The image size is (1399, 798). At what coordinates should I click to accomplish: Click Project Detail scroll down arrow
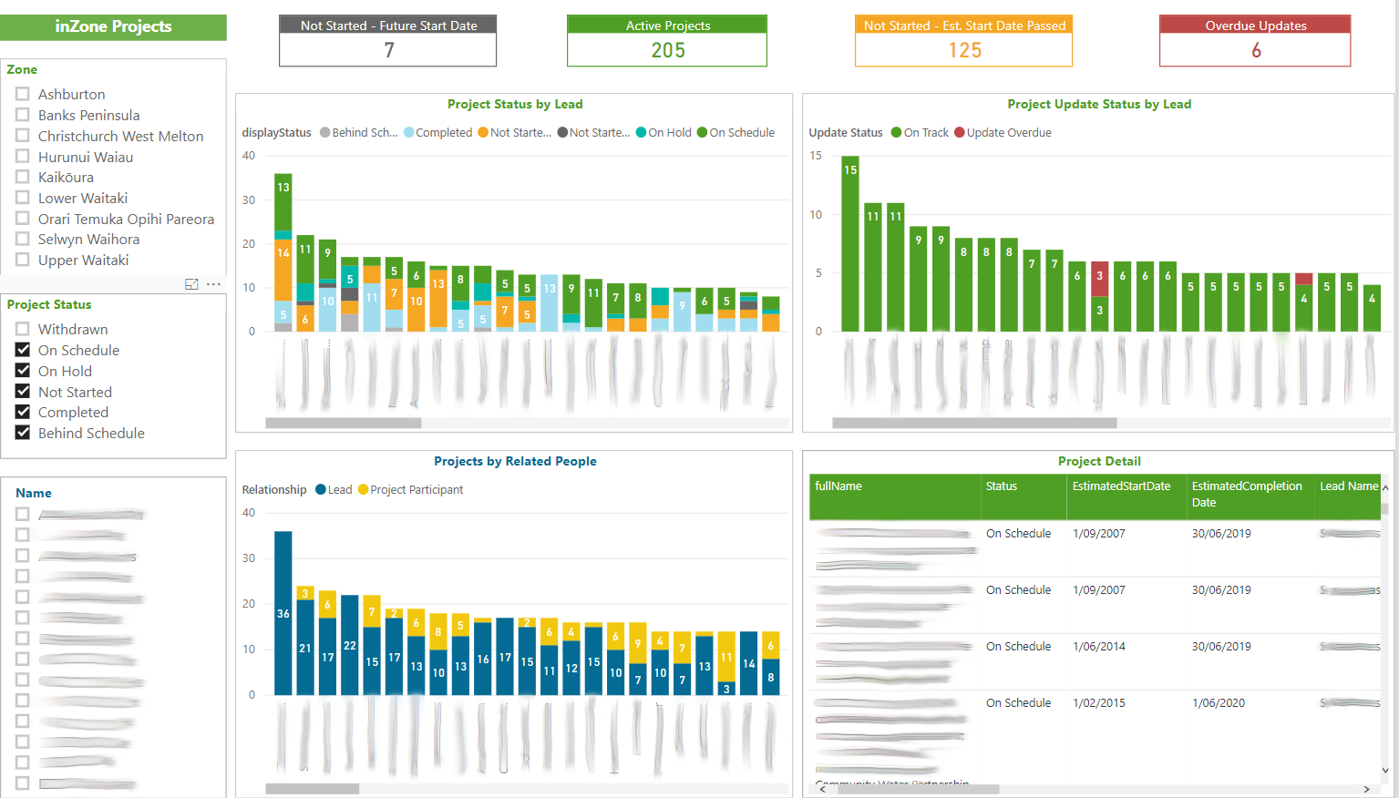(1385, 770)
